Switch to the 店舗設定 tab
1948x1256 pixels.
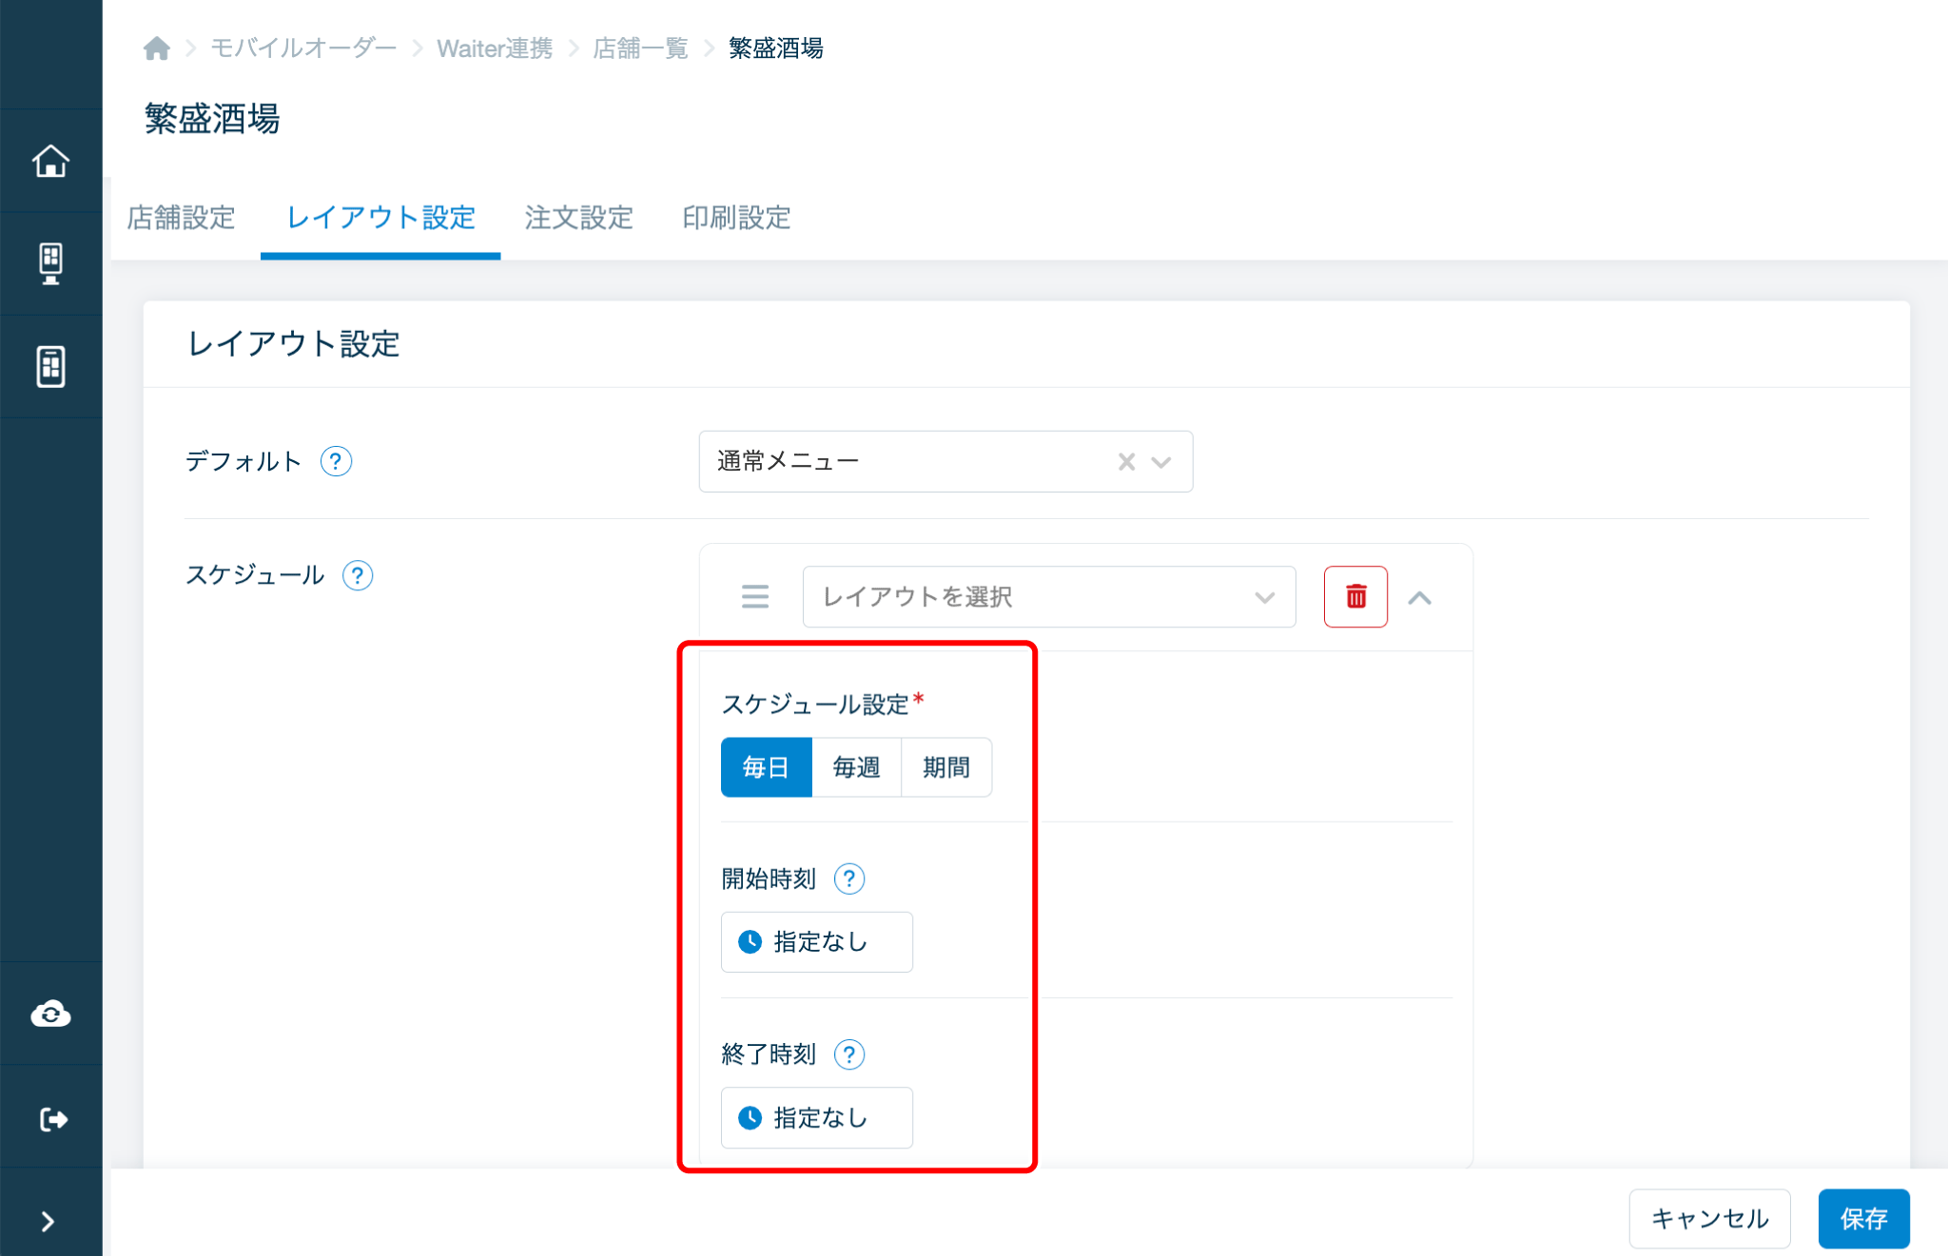(x=181, y=218)
